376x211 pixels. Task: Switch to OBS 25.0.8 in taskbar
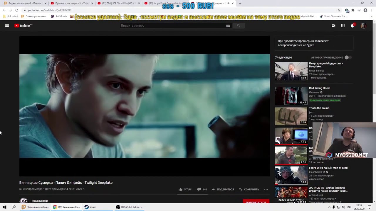129,207
